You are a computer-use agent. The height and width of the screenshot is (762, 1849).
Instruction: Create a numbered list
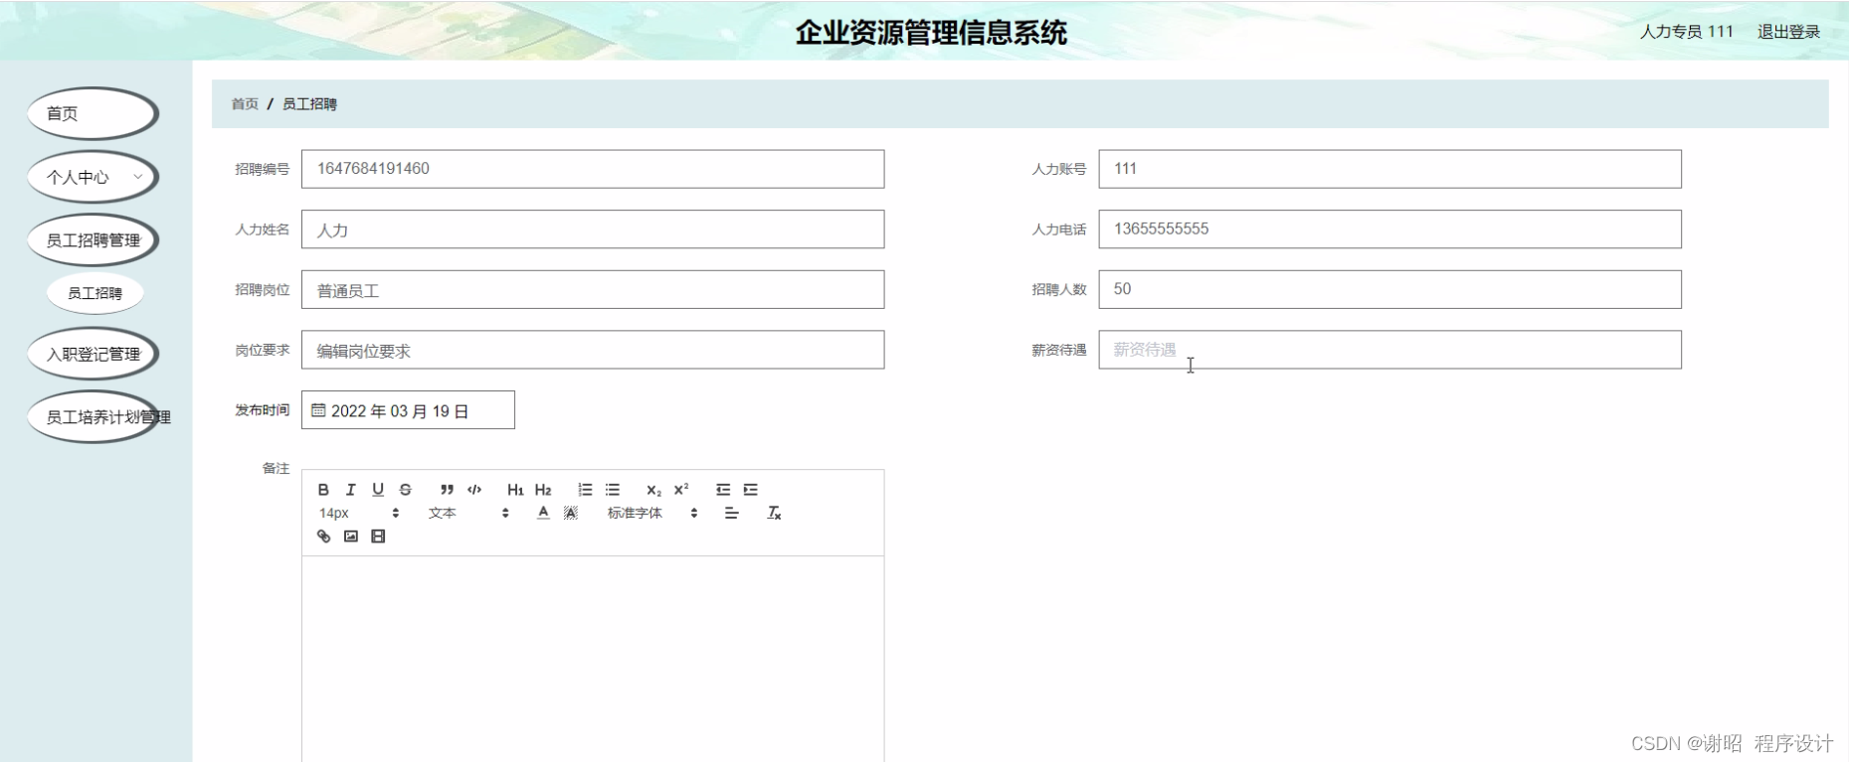click(585, 490)
